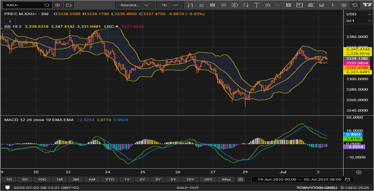The width and height of the screenshot is (374, 191).
Task: Click the reset undo arrow icon
Action: [355, 5]
